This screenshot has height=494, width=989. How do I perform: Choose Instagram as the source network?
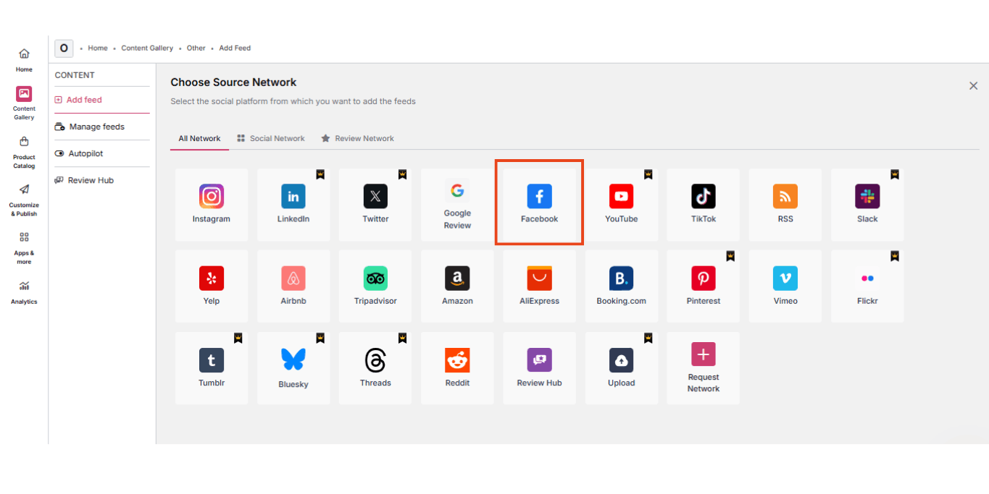coord(212,205)
